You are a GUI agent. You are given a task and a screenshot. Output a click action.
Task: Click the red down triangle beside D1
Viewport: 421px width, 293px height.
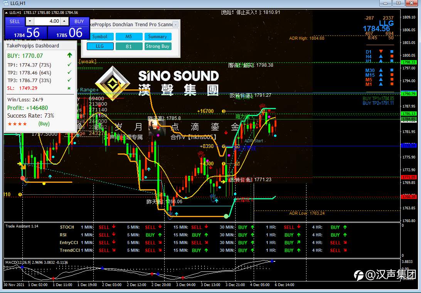381,51
